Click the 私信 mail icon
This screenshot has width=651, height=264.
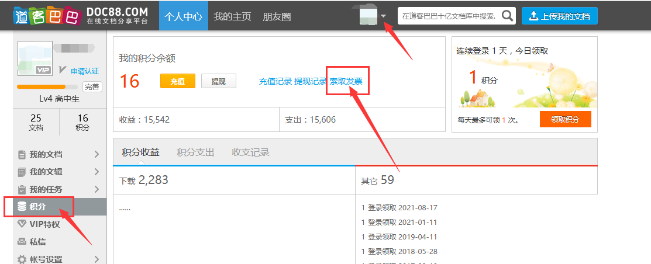22,242
